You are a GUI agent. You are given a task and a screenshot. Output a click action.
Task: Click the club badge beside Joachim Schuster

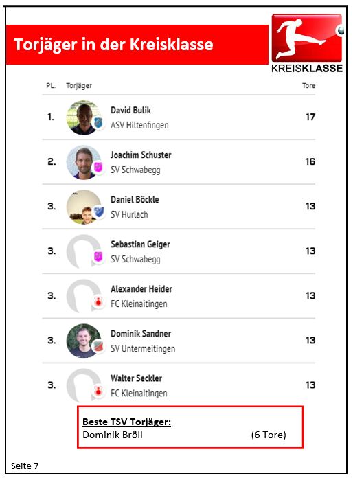click(x=98, y=168)
